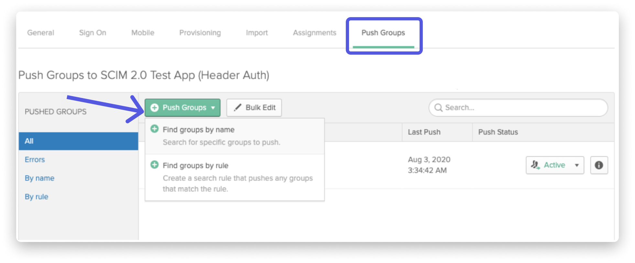Click the plus icon on Push Groups button

(155, 108)
